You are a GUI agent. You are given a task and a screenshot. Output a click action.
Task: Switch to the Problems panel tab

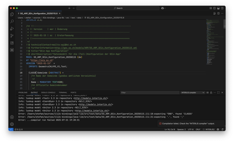pyautogui.click(x=23, y=93)
